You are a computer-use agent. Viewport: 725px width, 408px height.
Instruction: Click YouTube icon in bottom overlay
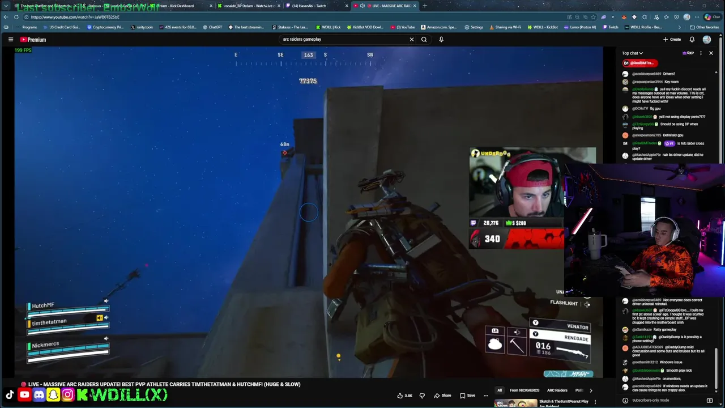tap(24, 395)
